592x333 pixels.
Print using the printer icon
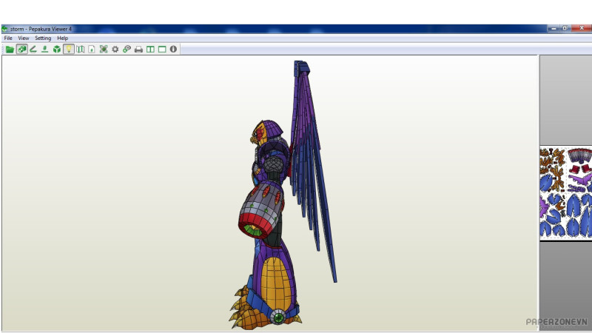point(138,50)
